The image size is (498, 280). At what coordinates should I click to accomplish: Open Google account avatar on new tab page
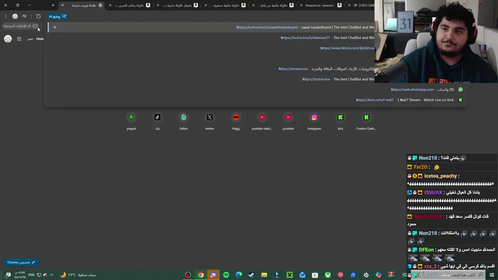[x=8, y=39]
